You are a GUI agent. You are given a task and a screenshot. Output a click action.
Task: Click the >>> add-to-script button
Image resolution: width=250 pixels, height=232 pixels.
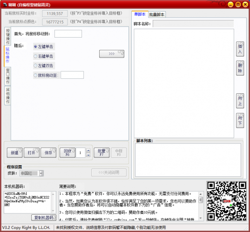click(112, 54)
